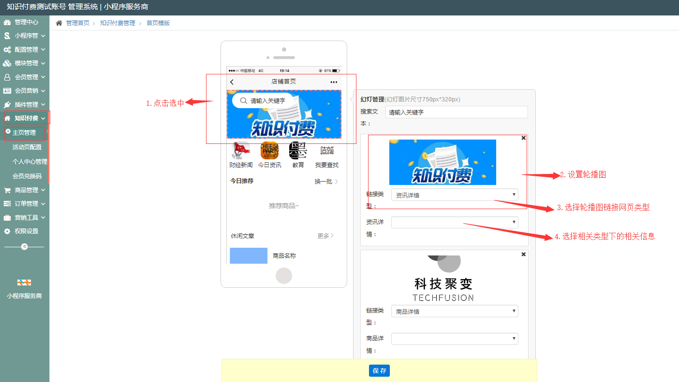Remove the 知识付费 slide with its X

pos(523,138)
